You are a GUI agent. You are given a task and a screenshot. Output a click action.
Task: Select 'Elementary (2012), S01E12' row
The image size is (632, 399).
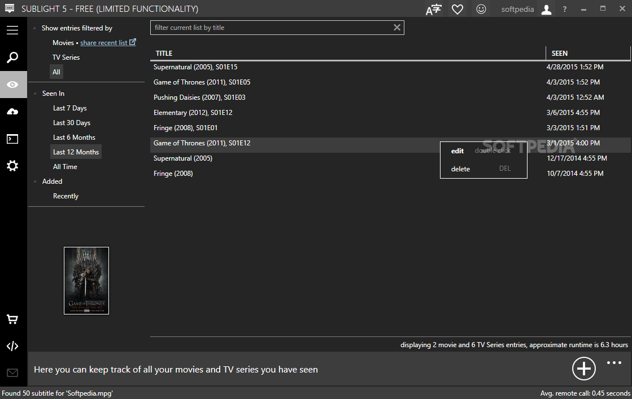pos(390,113)
